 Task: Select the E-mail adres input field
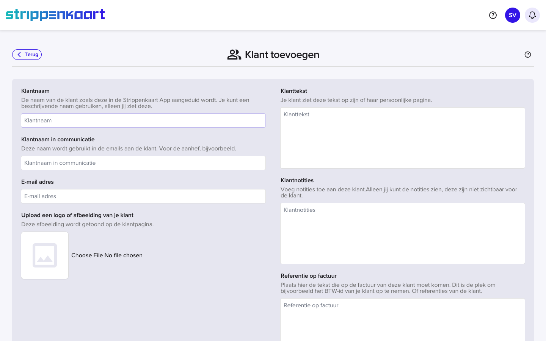click(x=143, y=196)
